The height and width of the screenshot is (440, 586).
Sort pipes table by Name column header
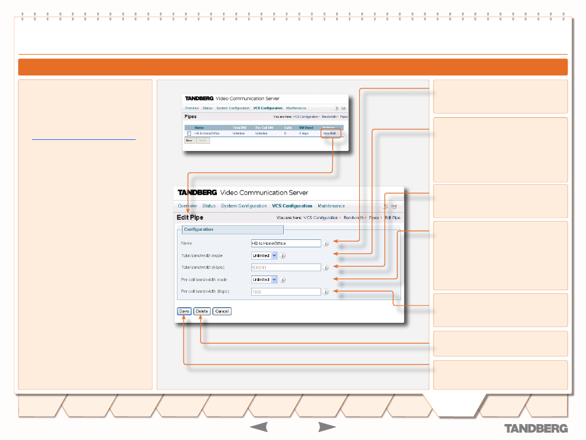199,128
